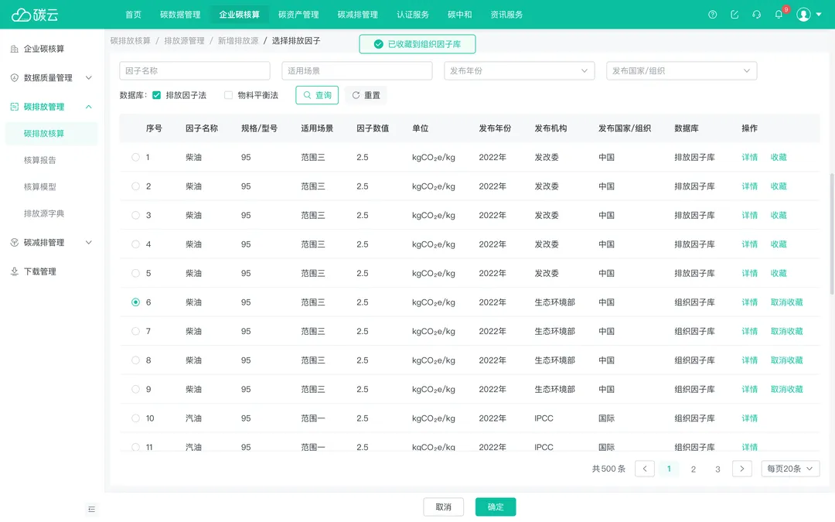The height and width of the screenshot is (522, 835).
Task: Click 取消收藏 link in row 8
Action: click(x=786, y=360)
